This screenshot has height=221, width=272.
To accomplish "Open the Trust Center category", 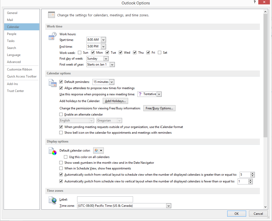I will 16,91.
